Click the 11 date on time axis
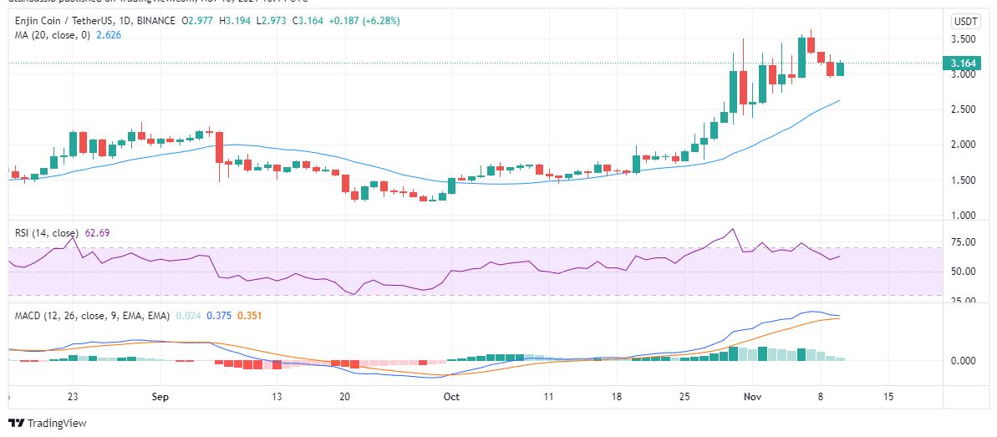Viewport: 997px width, 437px height. (548, 396)
